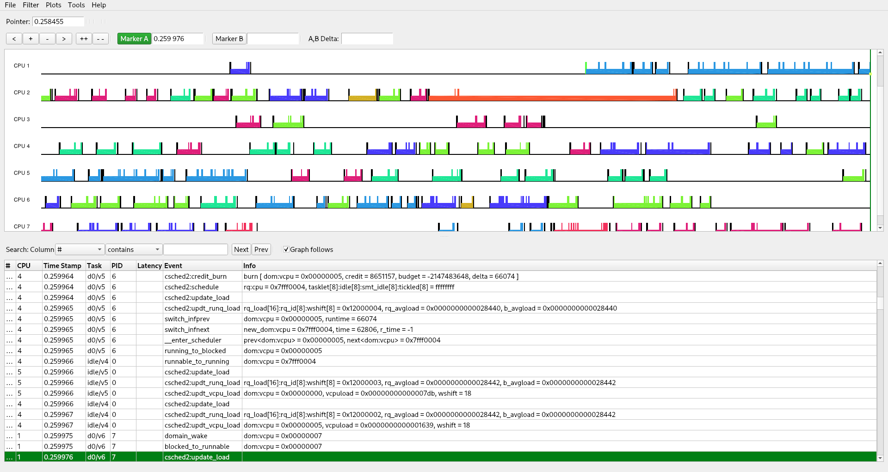Click the Marker A button
The width and height of the screenshot is (888, 472).
[x=134, y=39]
